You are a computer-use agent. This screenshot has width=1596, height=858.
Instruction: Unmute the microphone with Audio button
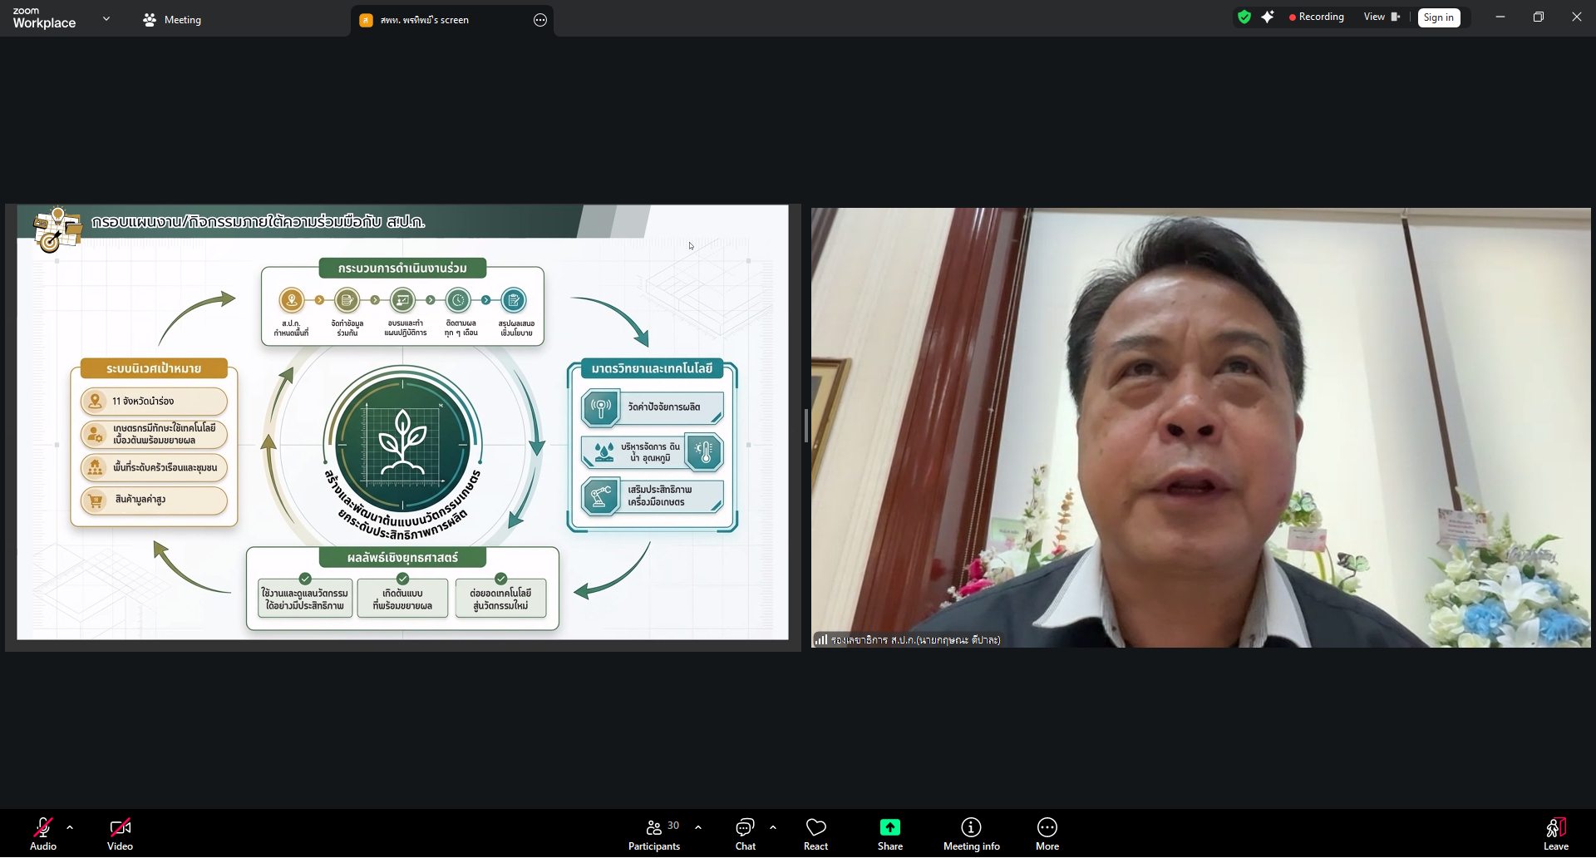(x=43, y=833)
